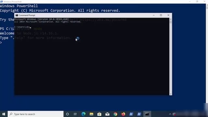Open Task View in the taskbar
Viewport: 208px width, 117px height.
coord(75,114)
